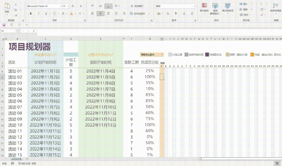Click the new sheet plus button

point(27,159)
